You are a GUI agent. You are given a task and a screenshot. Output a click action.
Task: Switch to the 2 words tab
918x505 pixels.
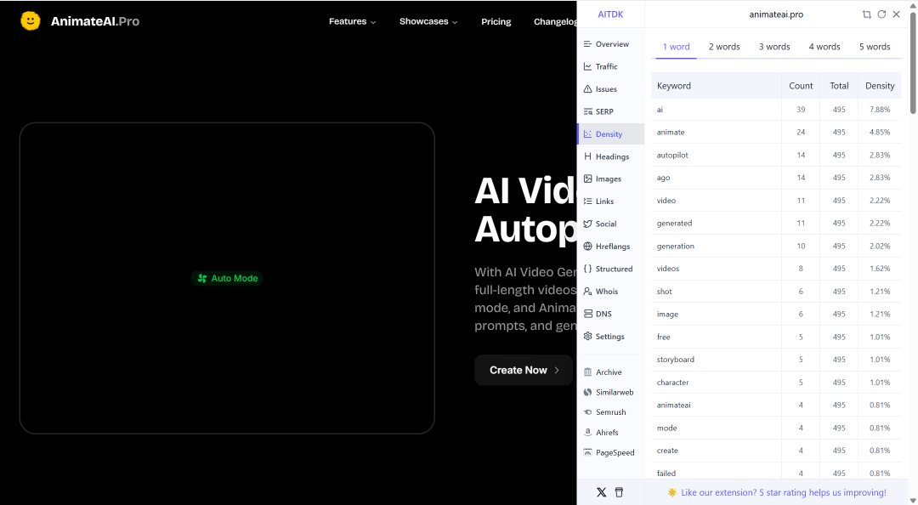coord(724,47)
